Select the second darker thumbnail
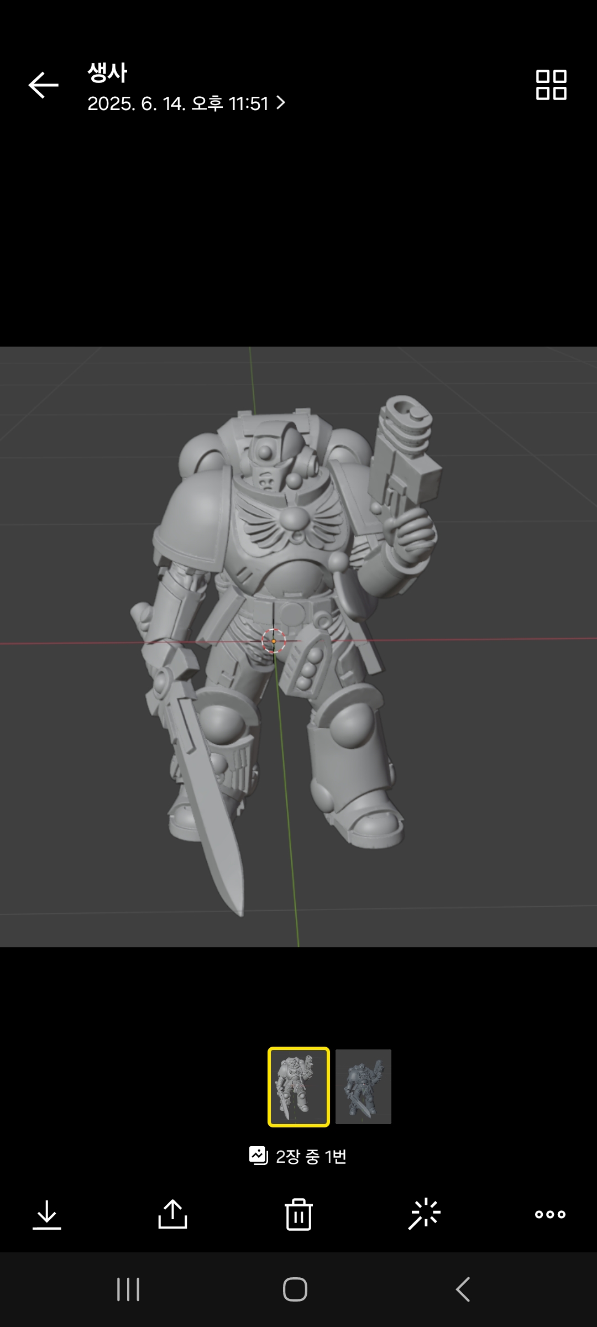 click(x=363, y=1086)
